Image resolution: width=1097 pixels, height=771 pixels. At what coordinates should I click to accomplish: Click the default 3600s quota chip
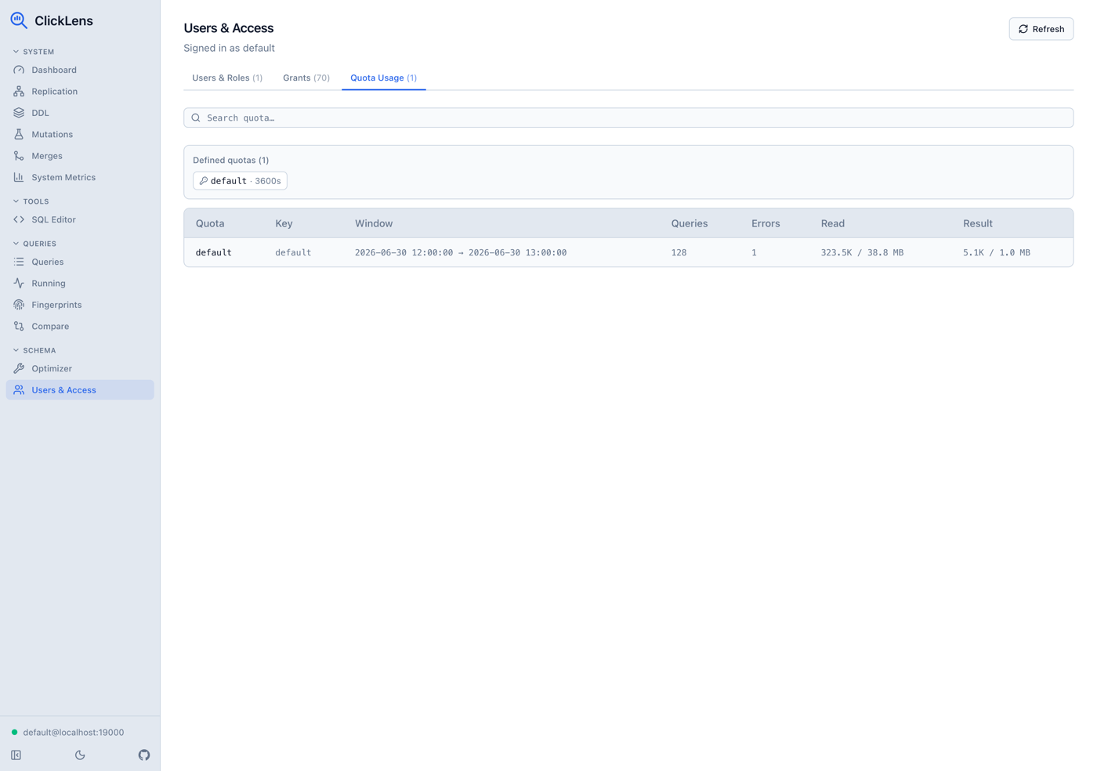click(x=240, y=181)
